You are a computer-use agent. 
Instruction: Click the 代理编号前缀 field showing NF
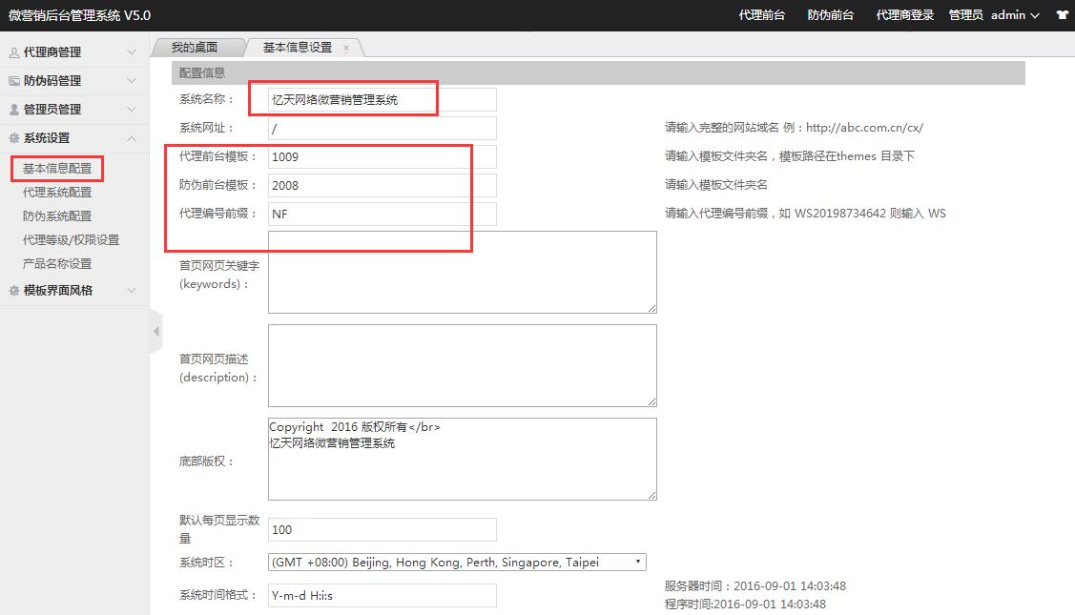pos(382,214)
